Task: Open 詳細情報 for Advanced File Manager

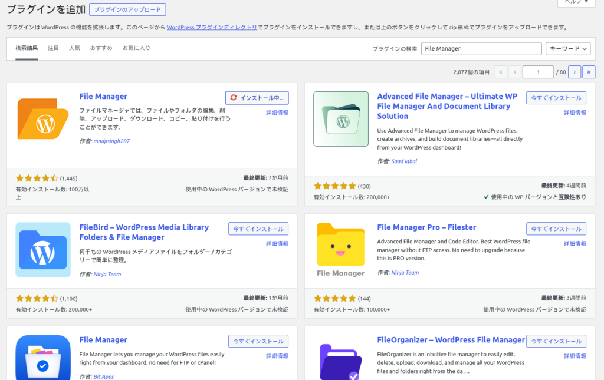Action: [575, 113]
